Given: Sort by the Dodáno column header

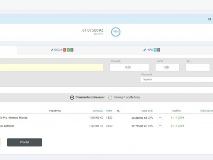Looking at the screenshot, I should [176, 111].
